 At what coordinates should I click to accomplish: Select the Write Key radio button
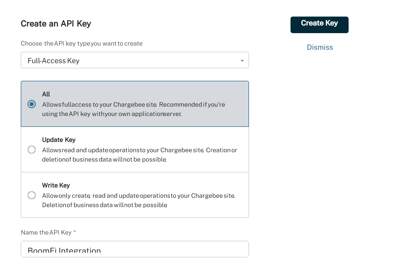coord(32,195)
